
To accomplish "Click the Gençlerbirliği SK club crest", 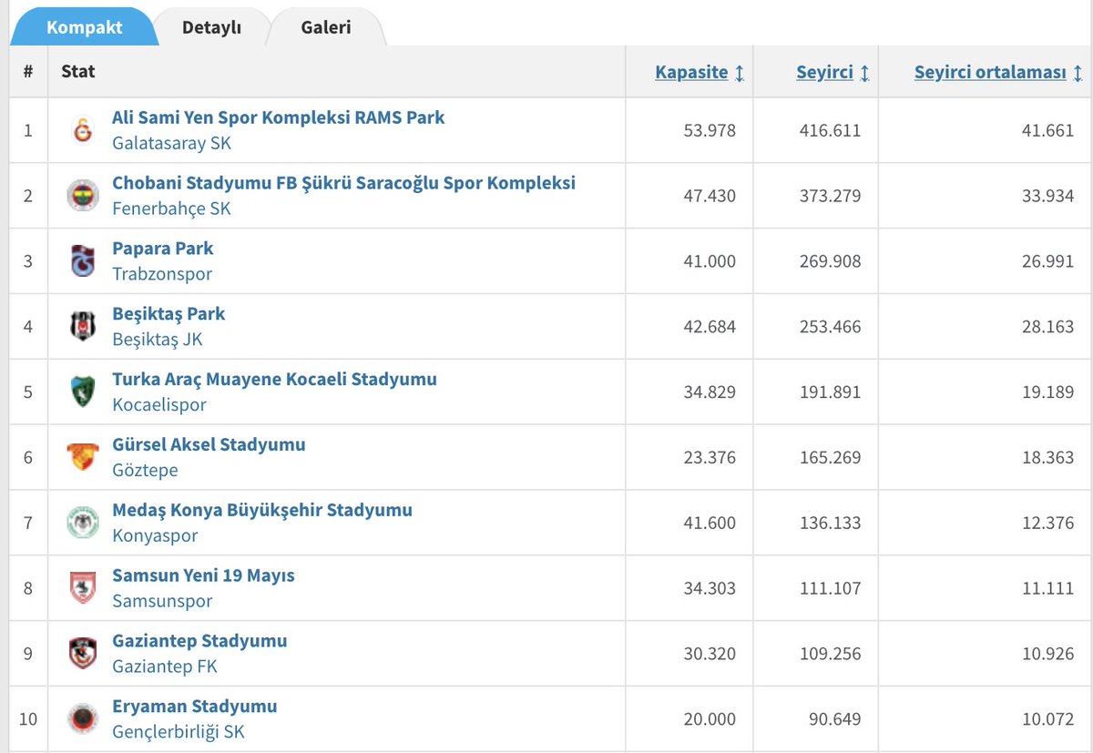I will click(x=82, y=719).
